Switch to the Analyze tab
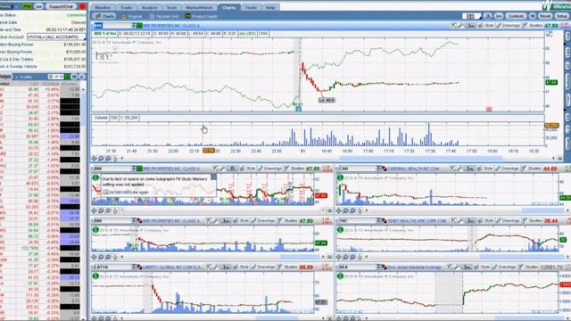 (149, 7)
